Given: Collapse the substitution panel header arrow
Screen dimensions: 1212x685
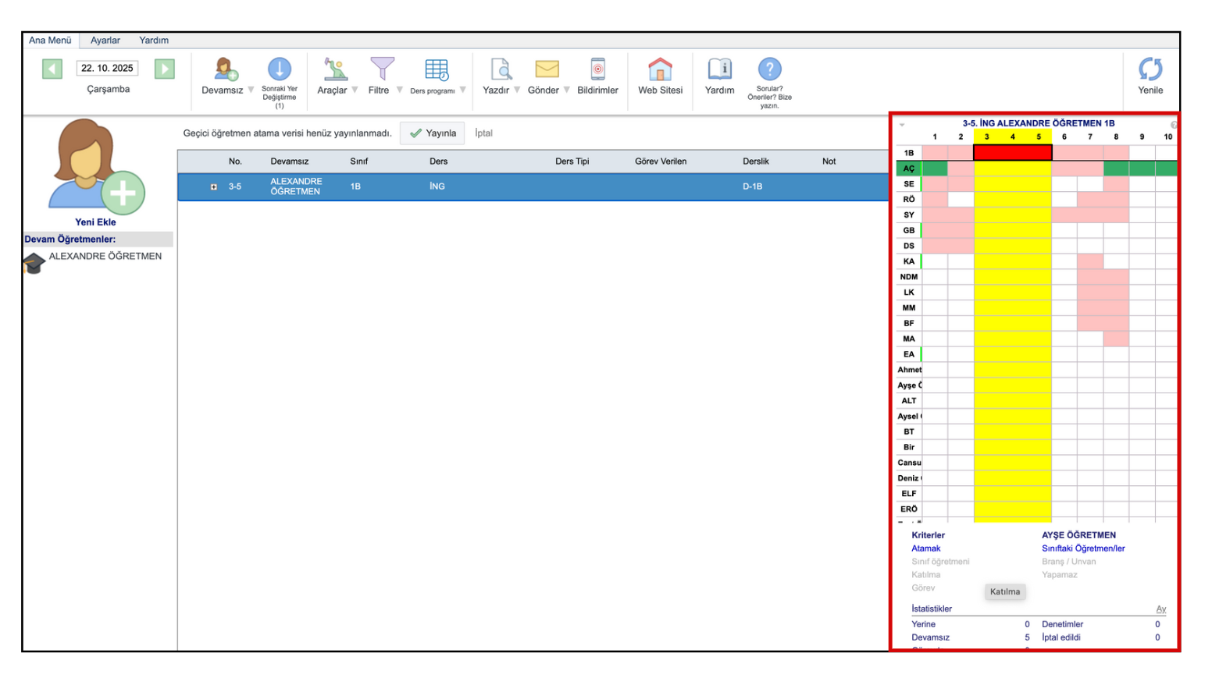Looking at the screenshot, I should [x=902, y=125].
